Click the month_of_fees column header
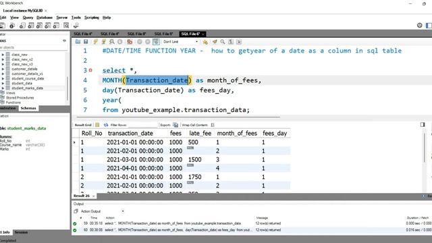The width and height of the screenshot is (432, 243). 237,134
